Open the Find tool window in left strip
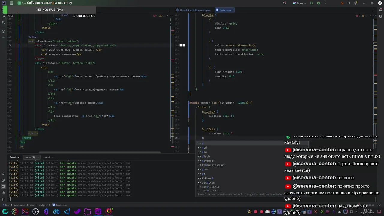The width and height of the screenshot is (384, 216). pos(4,174)
